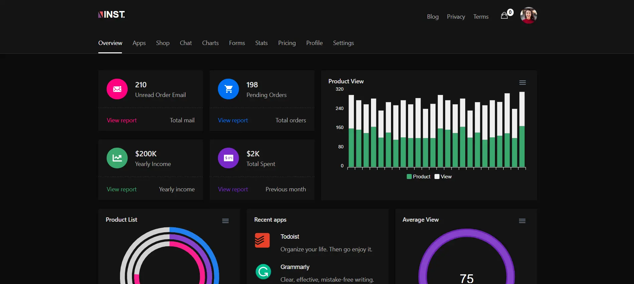Viewport: 634px width, 284px height.
Task: Open View report under Pending Orders
Action: pyautogui.click(x=233, y=120)
